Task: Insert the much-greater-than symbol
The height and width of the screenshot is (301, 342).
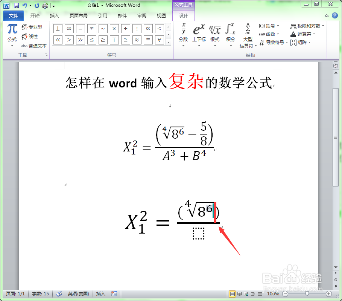Action: tap(81, 40)
